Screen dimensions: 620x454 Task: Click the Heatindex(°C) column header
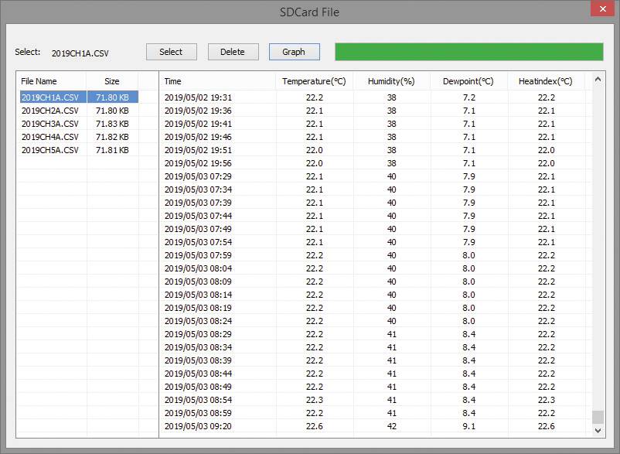pyautogui.click(x=545, y=81)
